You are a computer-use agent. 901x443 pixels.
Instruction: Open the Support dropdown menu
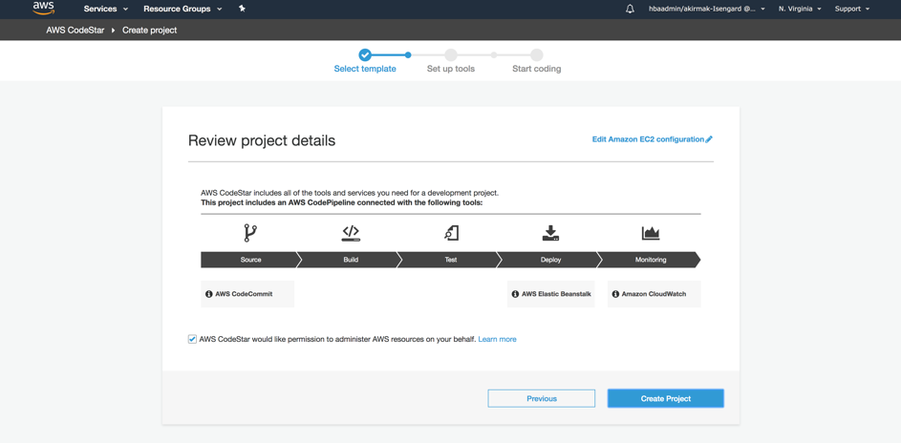[852, 9]
